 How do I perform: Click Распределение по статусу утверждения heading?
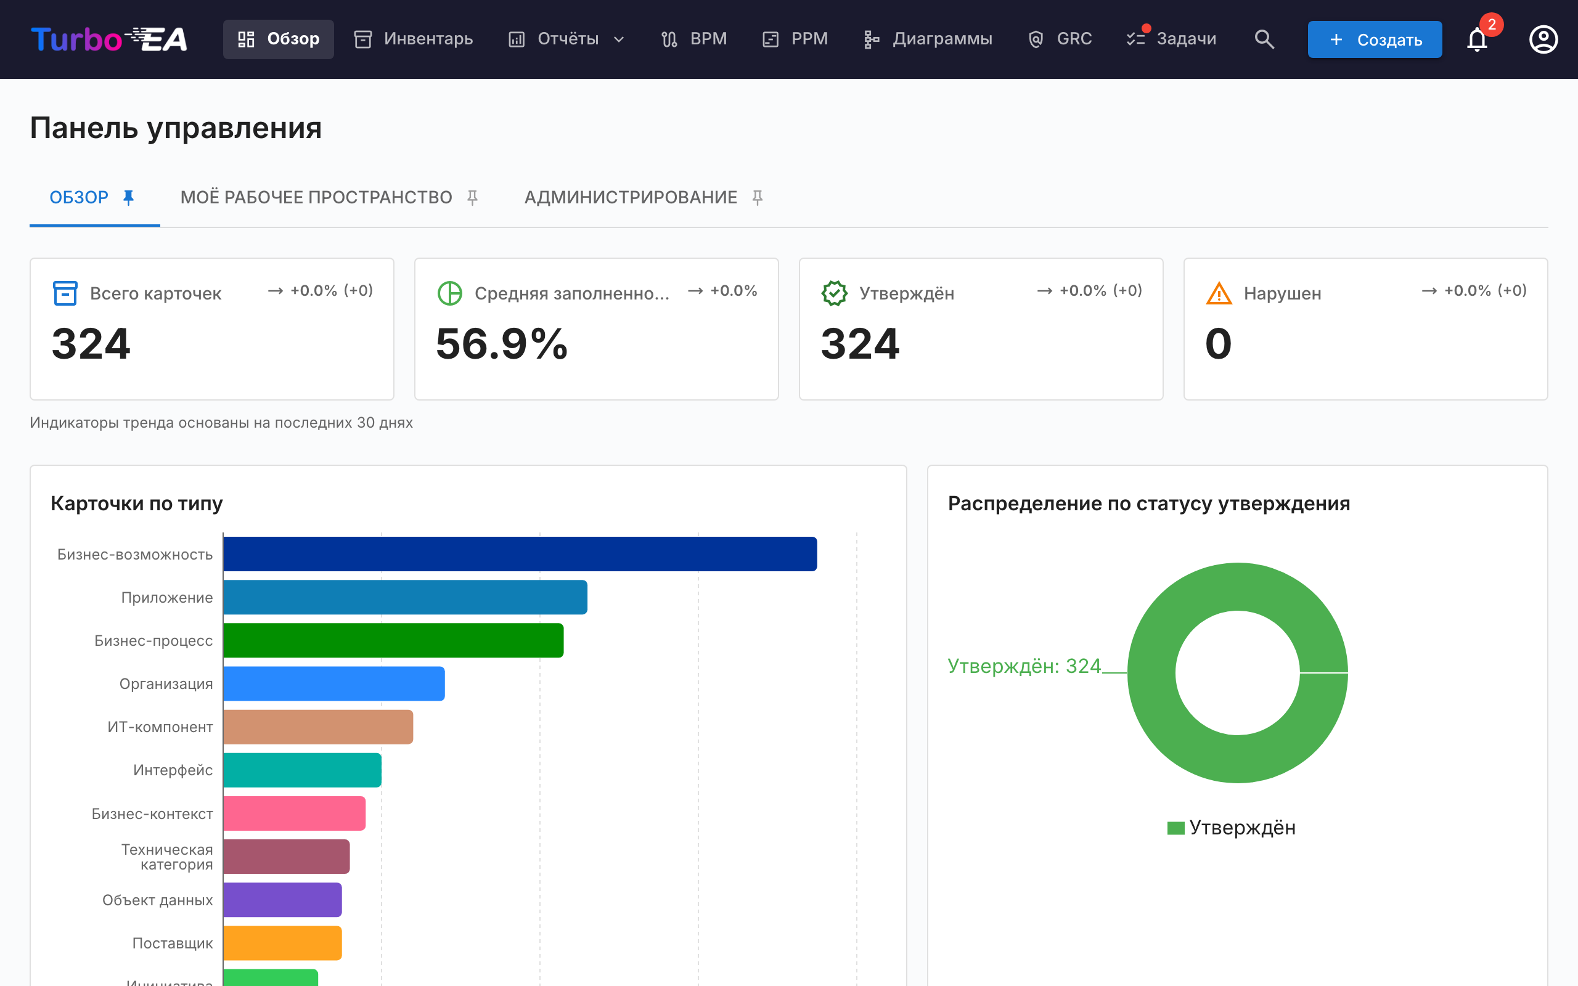point(1149,503)
